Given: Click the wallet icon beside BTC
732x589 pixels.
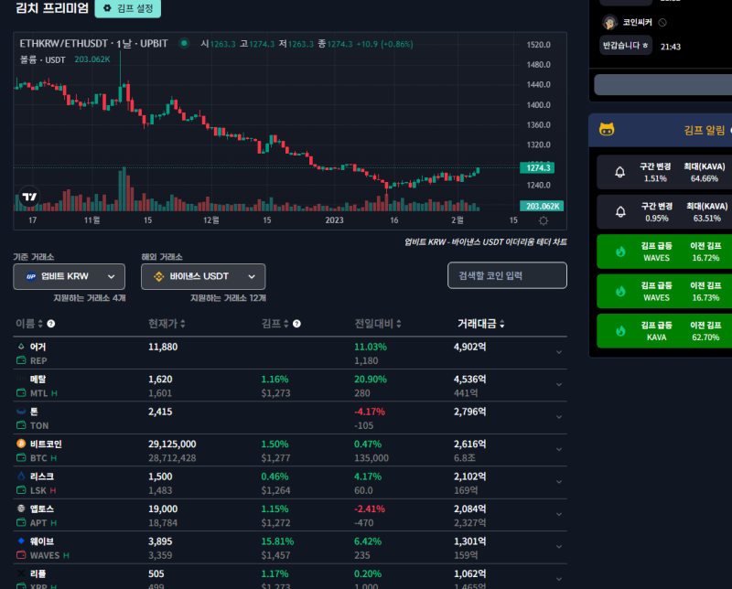Looking at the screenshot, I should coord(21,458).
